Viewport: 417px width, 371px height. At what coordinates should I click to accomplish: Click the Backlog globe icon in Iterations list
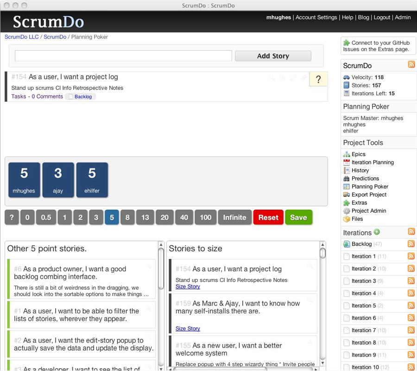[x=347, y=244]
